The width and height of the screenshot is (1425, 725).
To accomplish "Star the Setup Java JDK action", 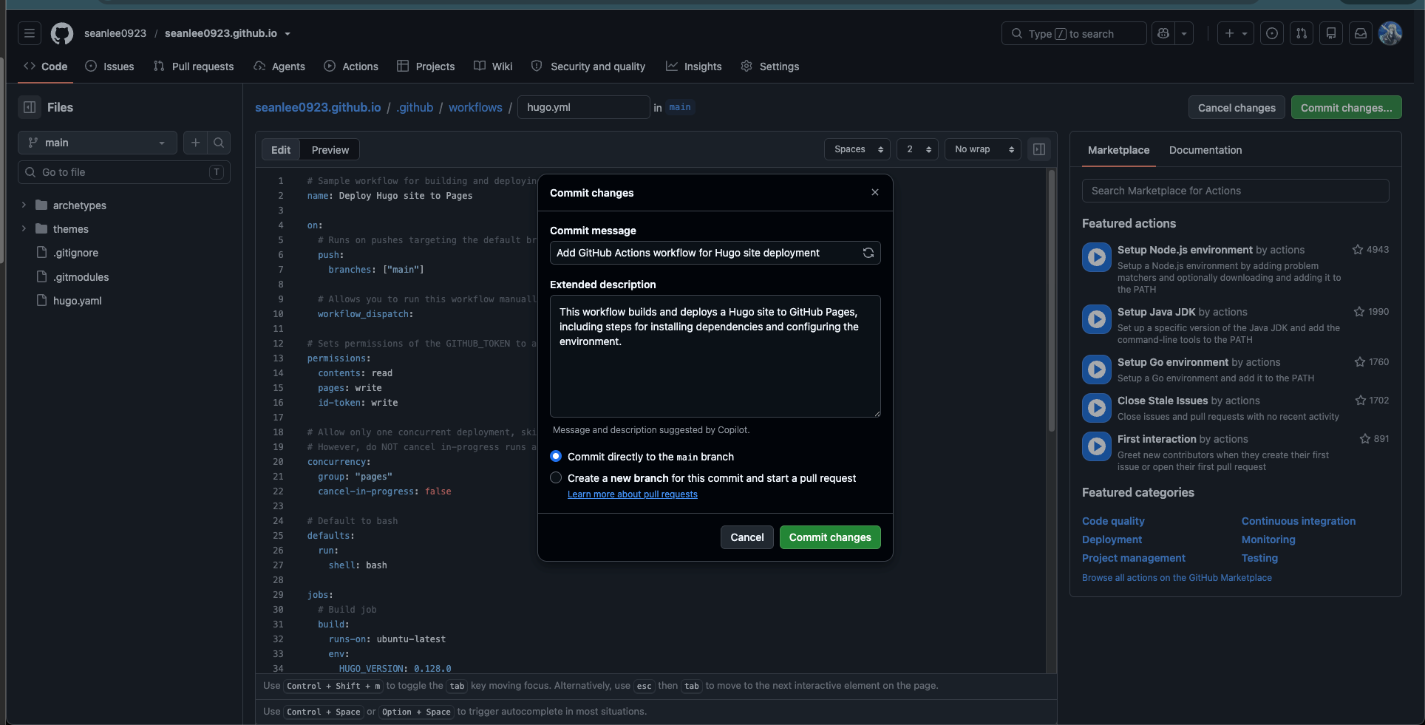I will tap(1359, 312).
